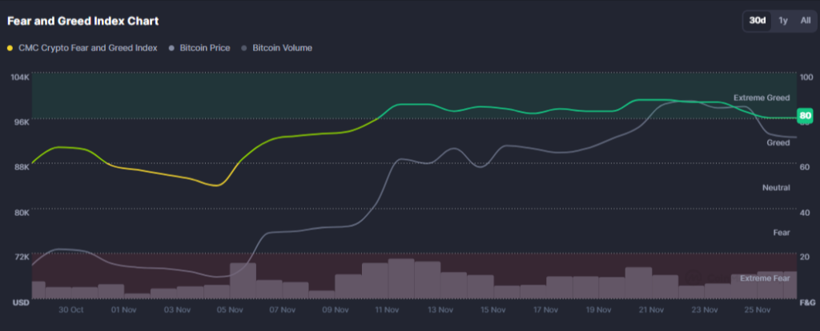The width and height of the screenshot is (820, 331).
Task: Click the yellow Fear and Greed legend dot
Action: click(x=10, y=48)
